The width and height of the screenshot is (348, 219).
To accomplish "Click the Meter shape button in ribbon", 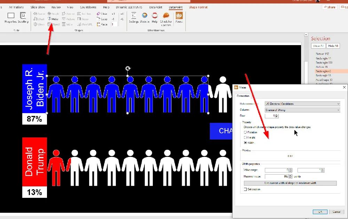I will (53, 19).
